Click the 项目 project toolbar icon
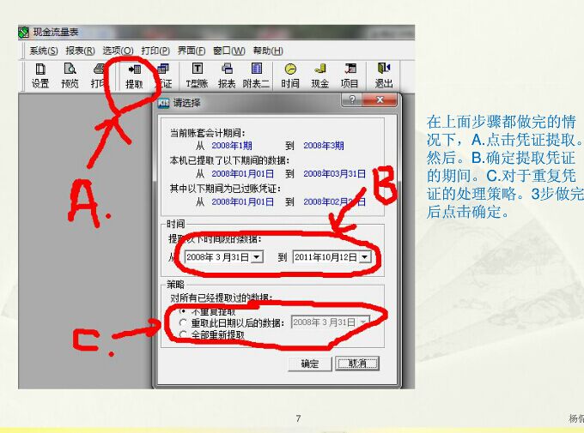Viewport: 584px width, 433px height. [350, 75]
